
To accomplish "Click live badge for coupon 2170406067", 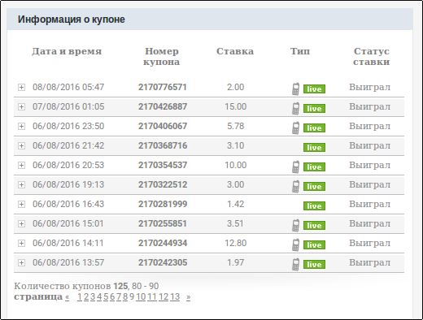I will [314, 128].
